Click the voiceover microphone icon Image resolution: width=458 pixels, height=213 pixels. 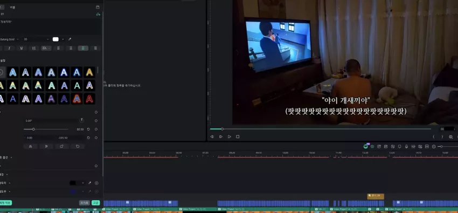click(406, 146)
